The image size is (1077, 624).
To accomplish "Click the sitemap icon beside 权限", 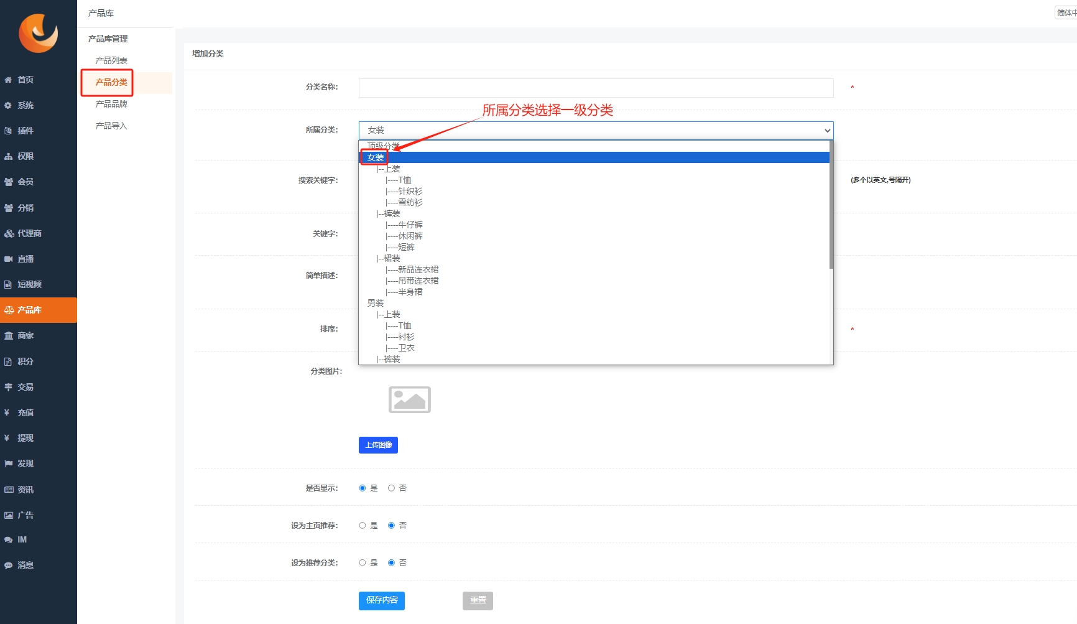I will 8,156.
